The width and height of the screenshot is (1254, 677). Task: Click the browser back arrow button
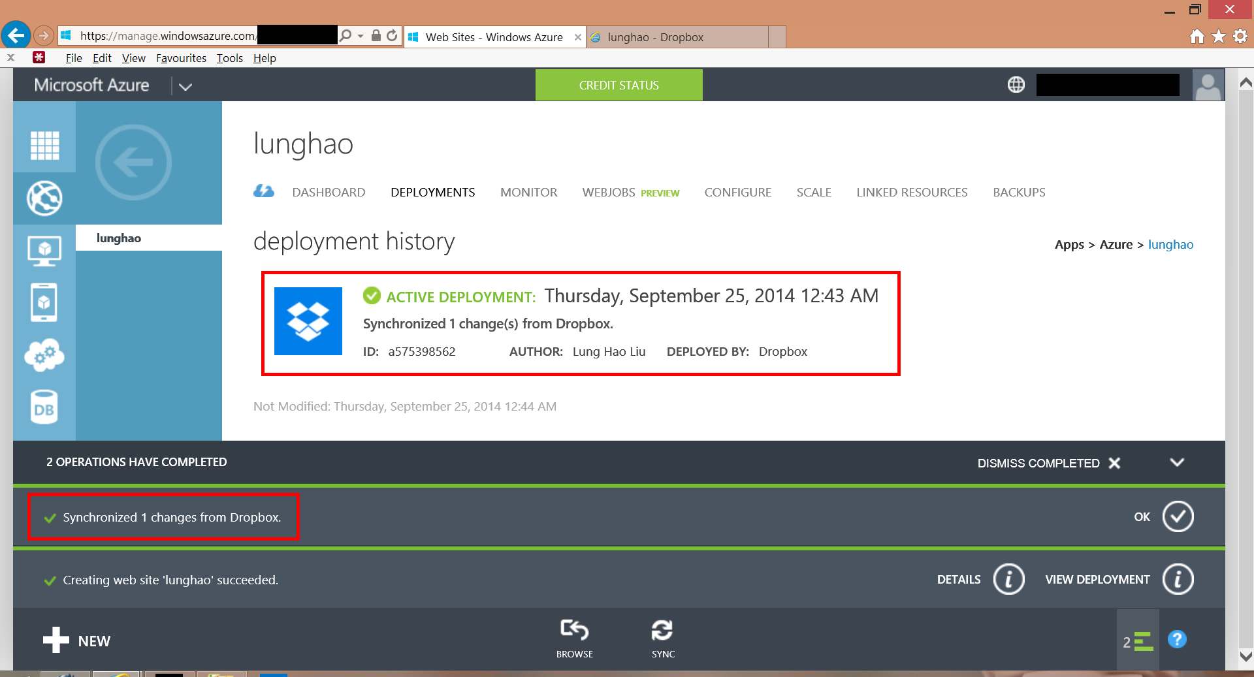click(x=16, y=35)
